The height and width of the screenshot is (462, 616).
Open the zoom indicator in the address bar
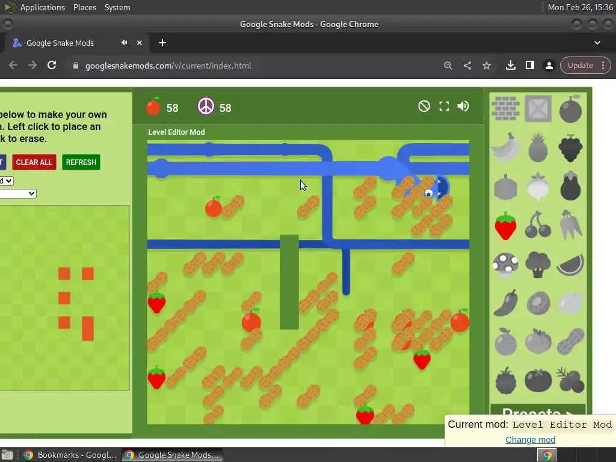(x=448, y=66)
